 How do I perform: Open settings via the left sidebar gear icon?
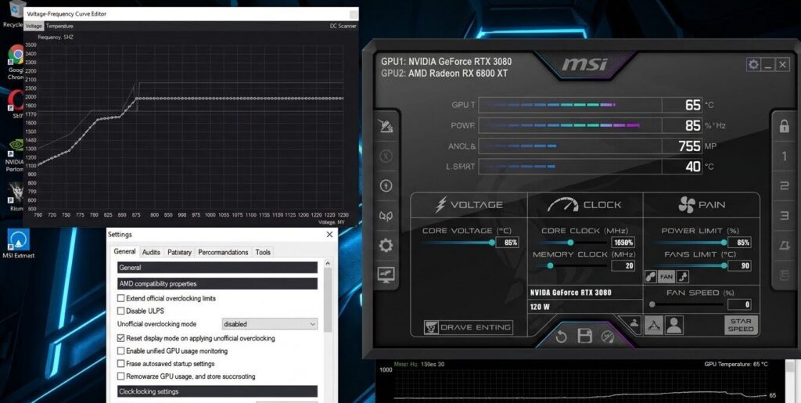(386, 246)
